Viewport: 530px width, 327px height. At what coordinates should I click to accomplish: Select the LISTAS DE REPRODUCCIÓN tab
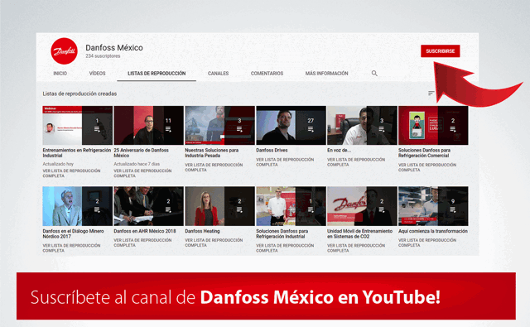(x=157, y=74)
